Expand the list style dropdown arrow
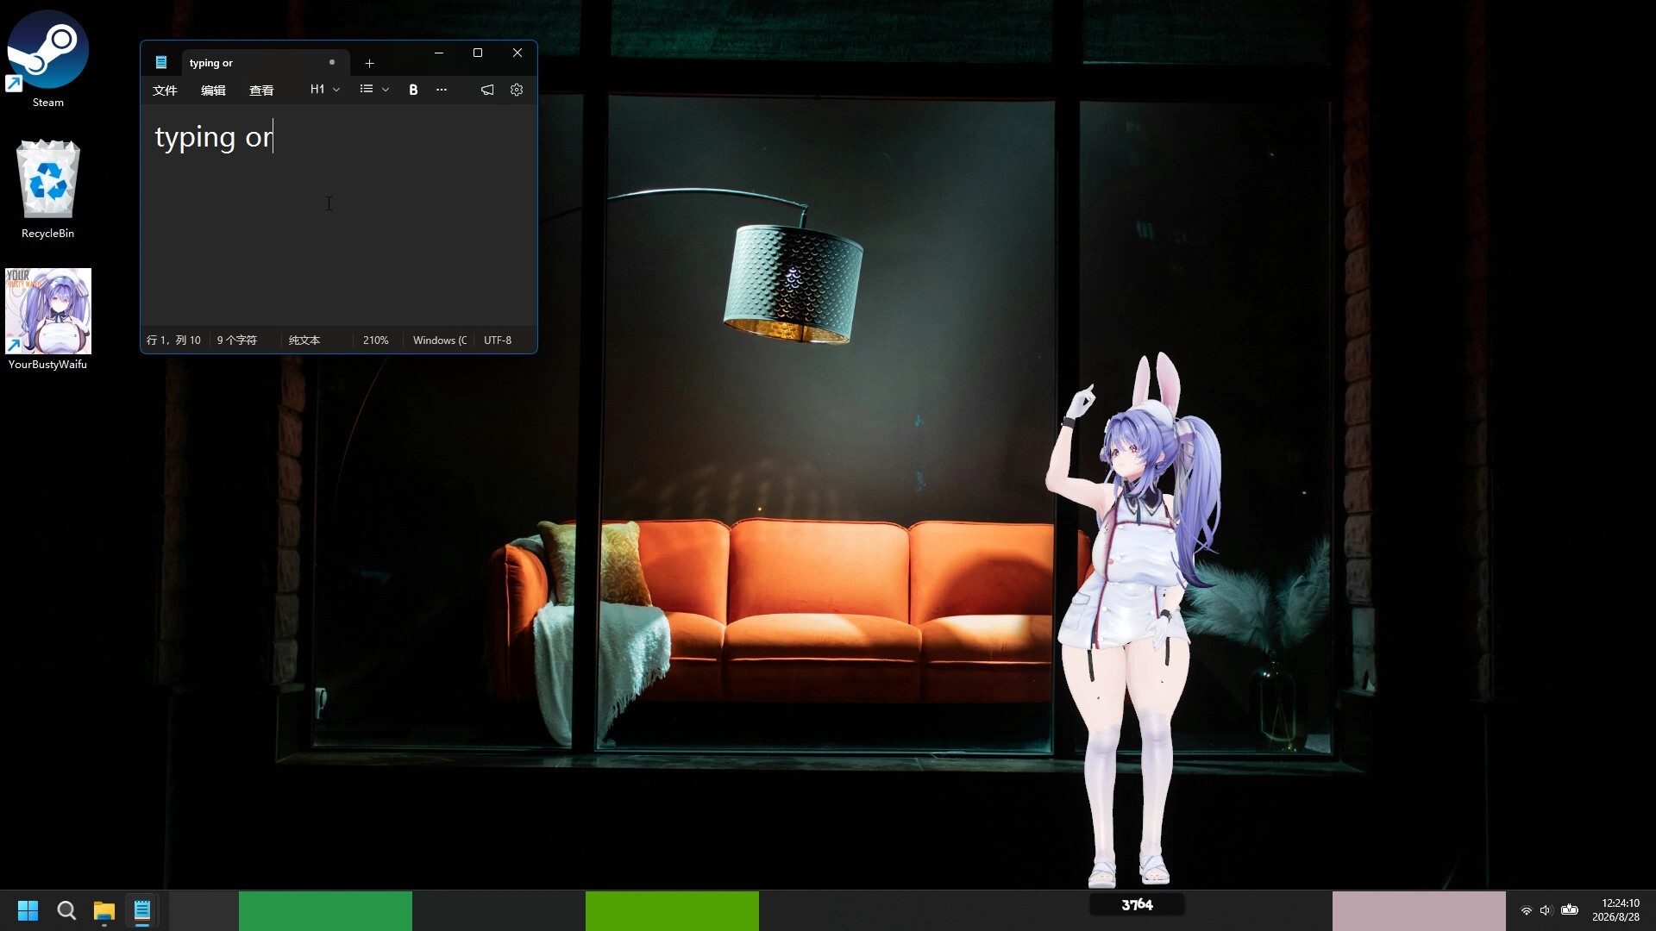Viewport: 1656px width, 931px height. pyautogui.click(x=386, y=90)
